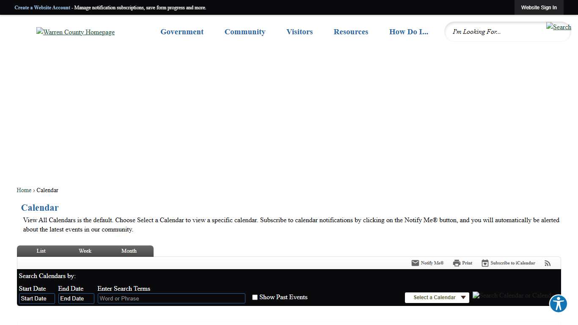Click the Search Calendar button image

[x=512, y=295]
